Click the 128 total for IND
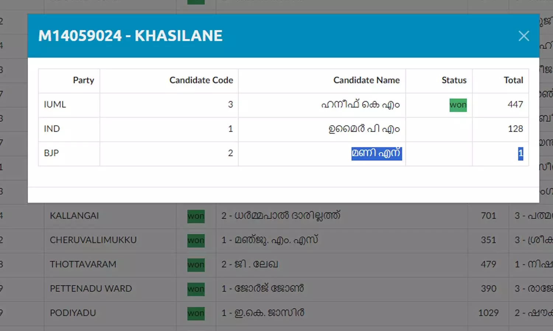 [x=515, y=129]
